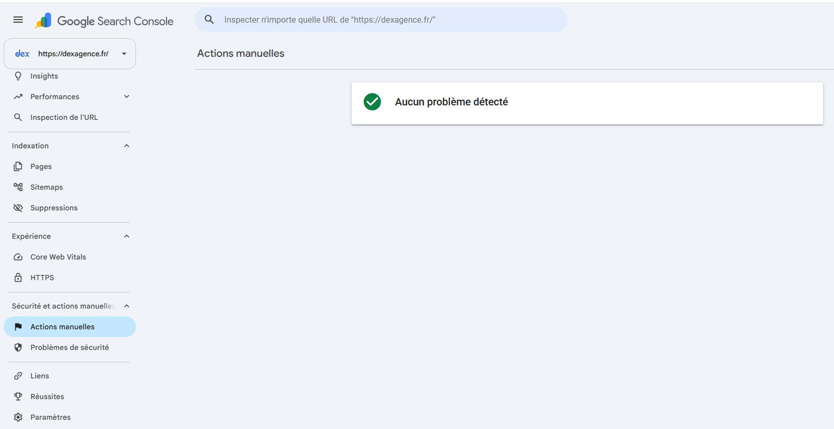Click the Problèmes de sécurité shield icon
This screenshot has width=834, height=429.
pyautogui.click(x=18, y=347)
